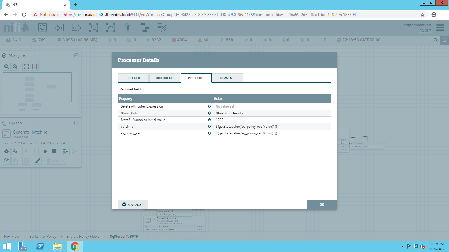
Task: Show help for Delete Attributes Expression
Action: point(209,106)
